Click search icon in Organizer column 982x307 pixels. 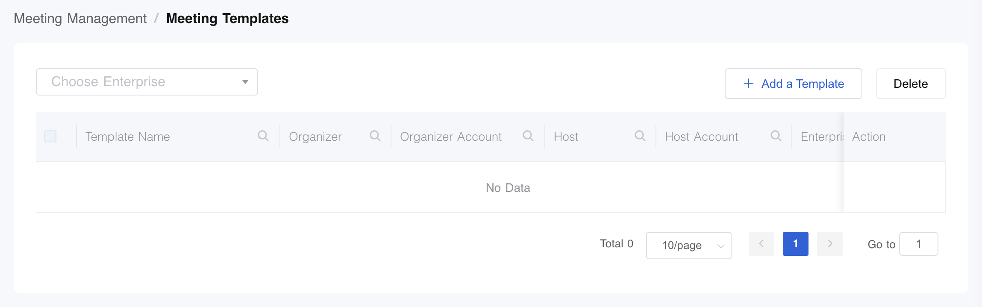[x=375, y=136]
